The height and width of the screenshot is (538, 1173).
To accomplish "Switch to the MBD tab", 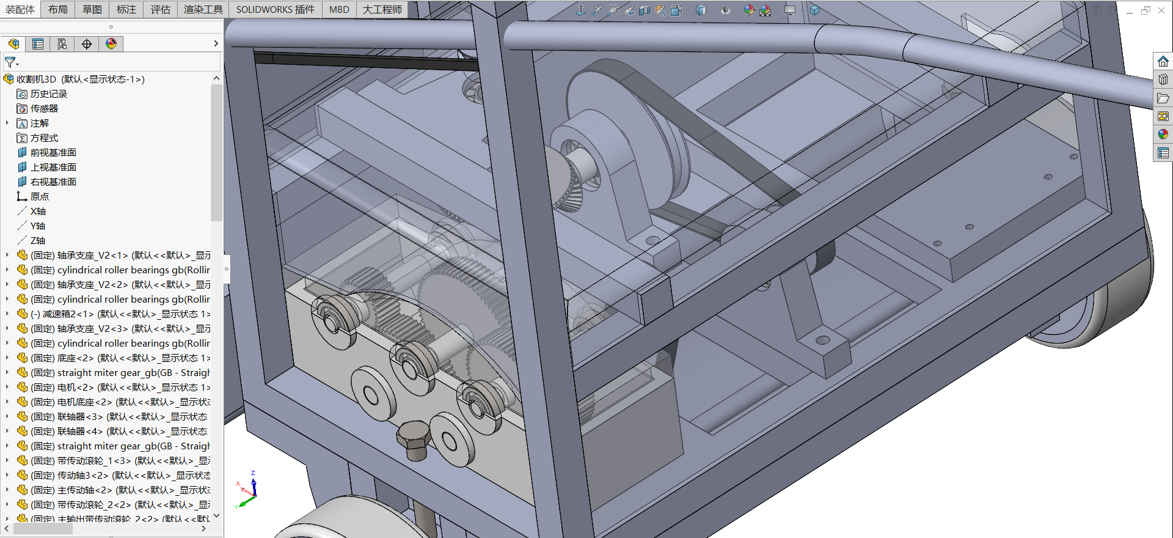I will coord(339,9).
